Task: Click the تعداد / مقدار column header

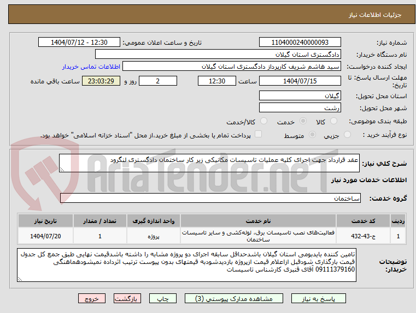Action: click(99, 221)
